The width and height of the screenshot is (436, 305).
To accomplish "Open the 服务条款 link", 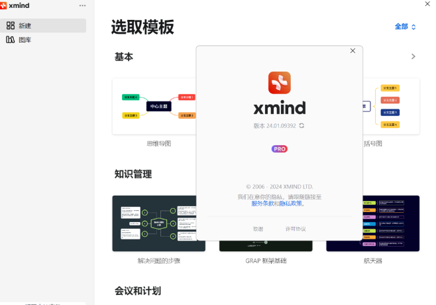I will tap(262, 204).
